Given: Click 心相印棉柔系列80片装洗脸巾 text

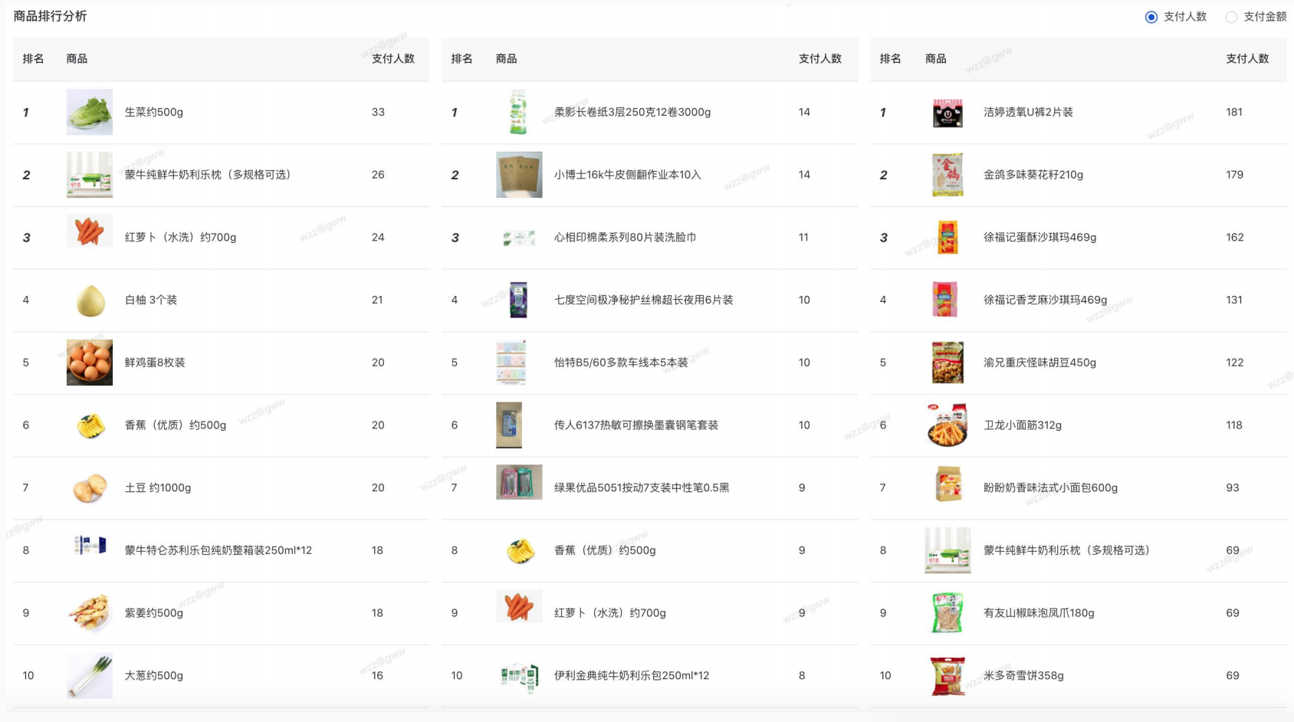Looking at the screenshot, I should [626, 238].
